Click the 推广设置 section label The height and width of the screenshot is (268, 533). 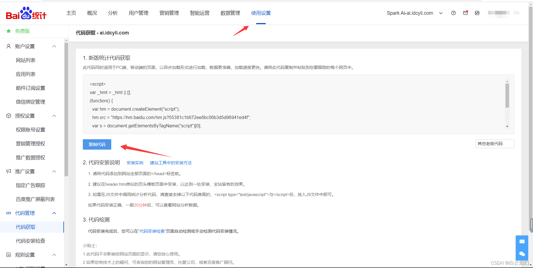[x=25, y=172]
